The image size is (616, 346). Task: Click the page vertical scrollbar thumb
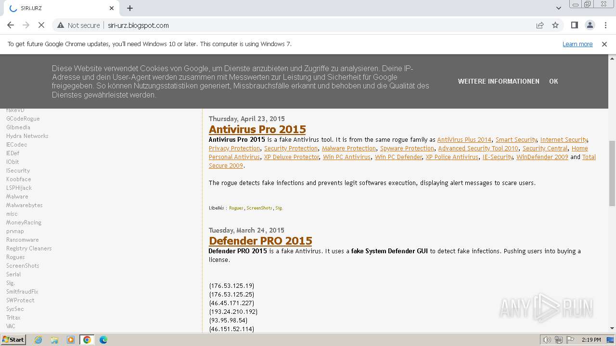pos(612,173)
